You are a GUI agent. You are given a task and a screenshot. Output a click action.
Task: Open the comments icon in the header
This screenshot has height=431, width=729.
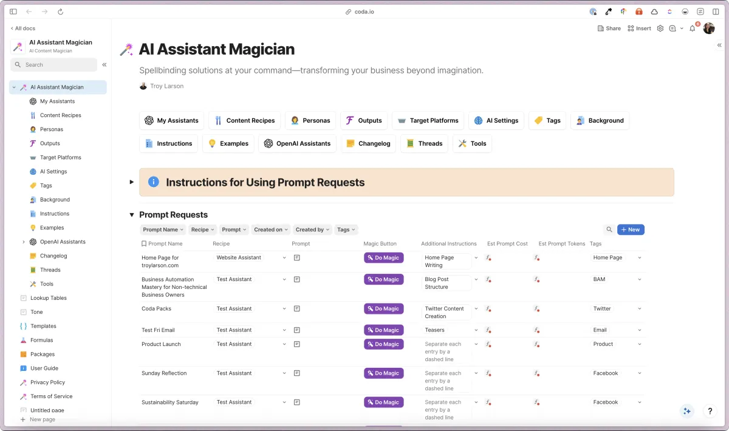click(673, 29)
